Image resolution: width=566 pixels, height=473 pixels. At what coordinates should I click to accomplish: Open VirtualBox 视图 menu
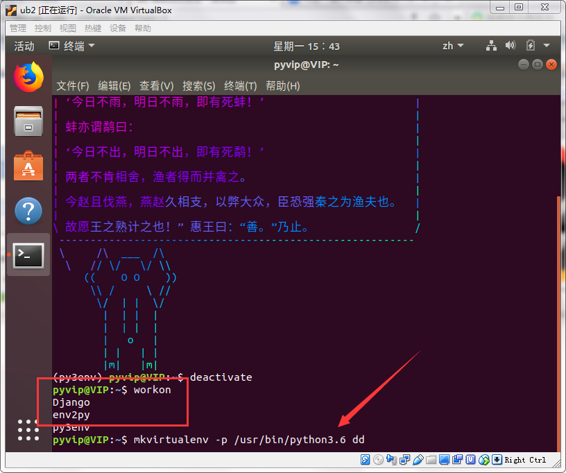tap(68, 28)
